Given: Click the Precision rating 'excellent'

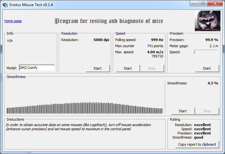Looking at the screenshot, I should 203,133.
